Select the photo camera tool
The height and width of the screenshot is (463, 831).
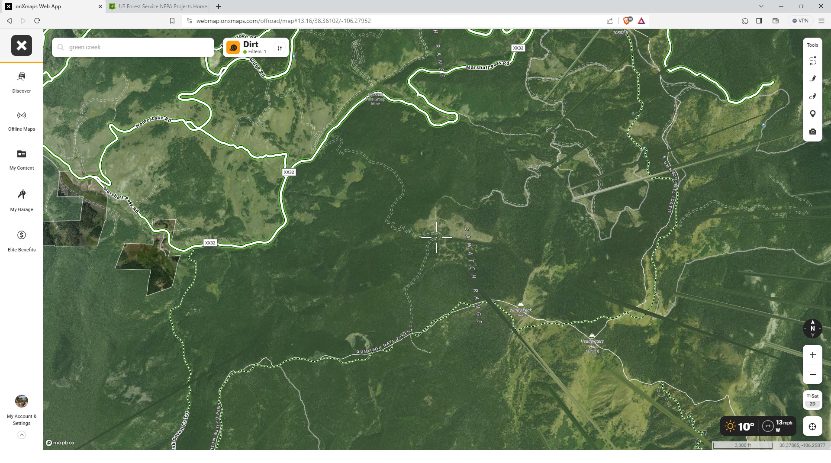pos(813,132)
